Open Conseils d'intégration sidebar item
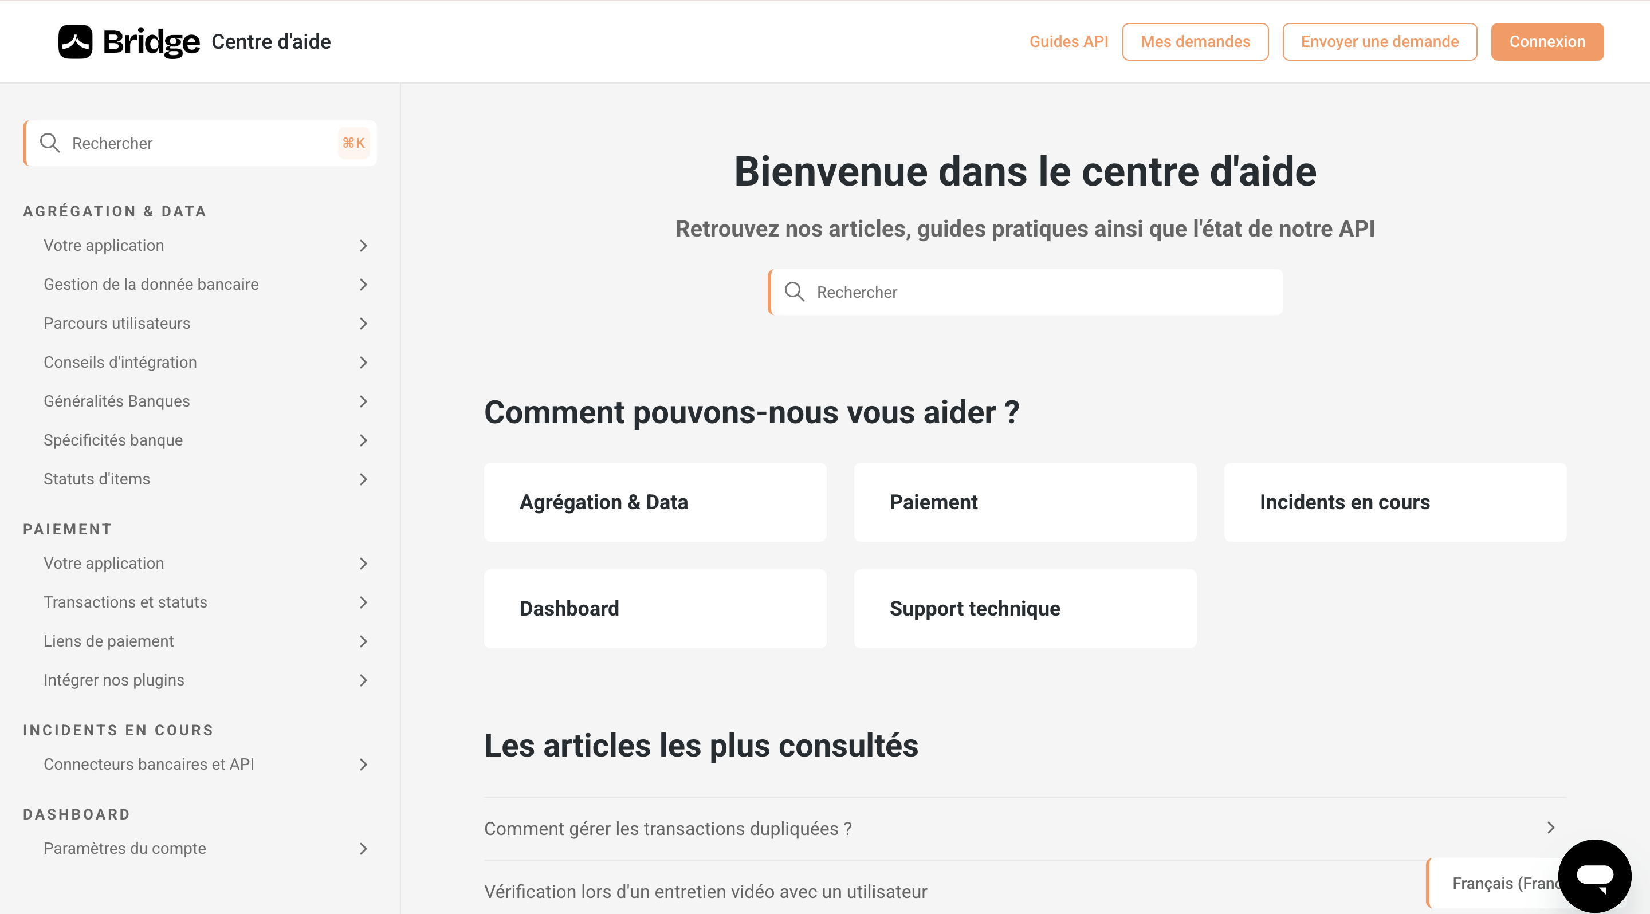The image size is (1650, 914). point(120,363)
